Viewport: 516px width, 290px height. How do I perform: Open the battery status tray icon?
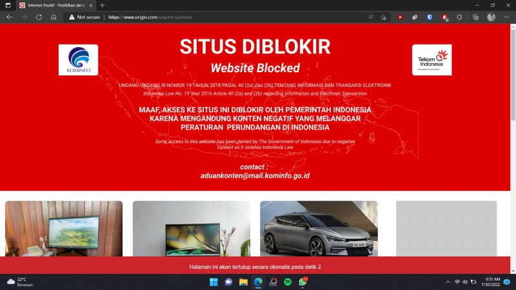tap(473, 282)
